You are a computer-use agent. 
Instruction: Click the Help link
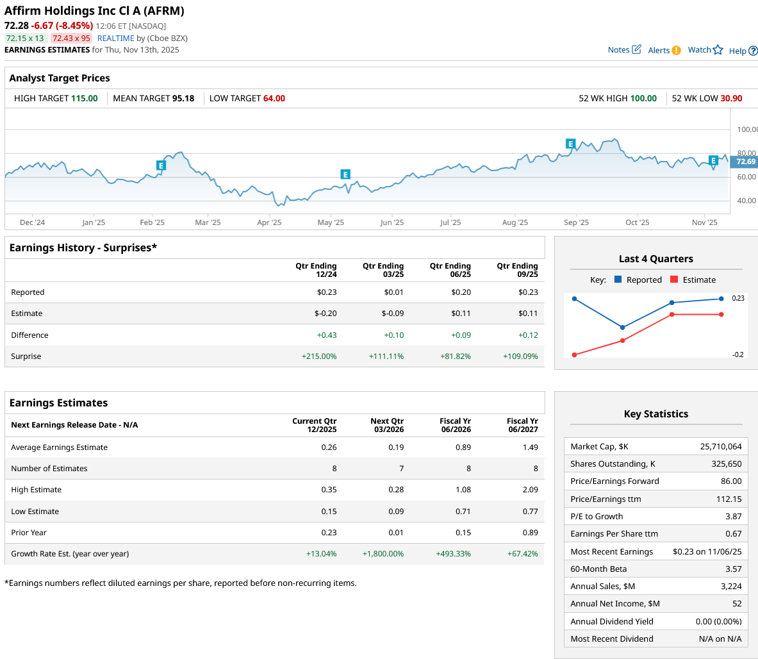click(x=737, y=51)
